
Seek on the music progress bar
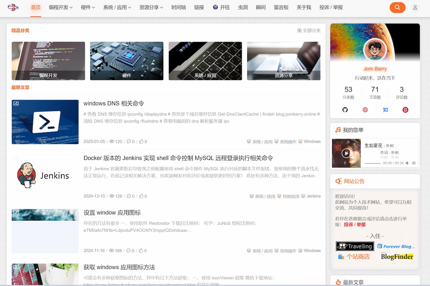(373, 163)
